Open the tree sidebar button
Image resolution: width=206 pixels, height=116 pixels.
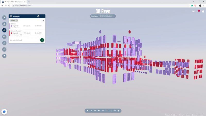click(4, 43)
